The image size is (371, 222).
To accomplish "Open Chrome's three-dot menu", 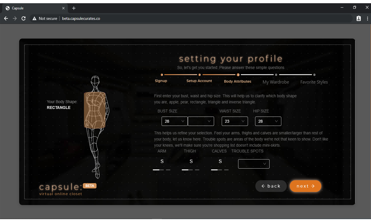I will (367, 18).
